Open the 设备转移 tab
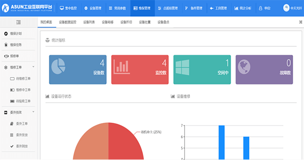Screen dimensions: 304x160 [108, 22]
